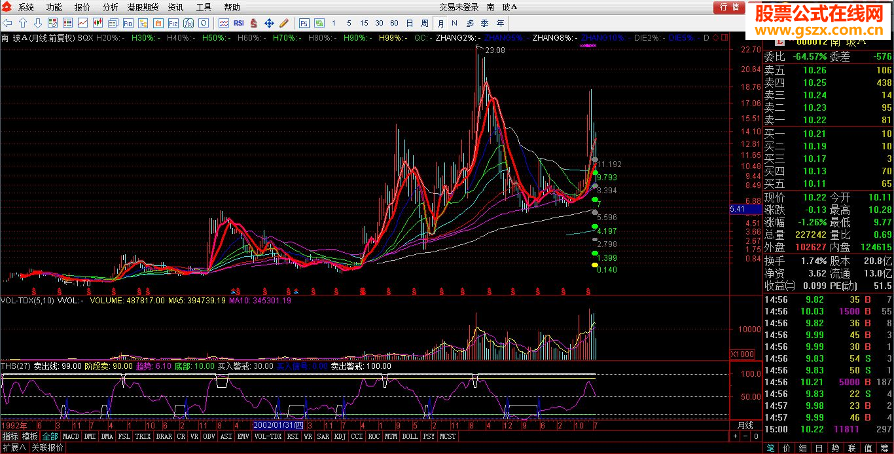Viewport: 894px width, 454px height.
Task: Open the 帮助 menu
Action: (232, 7)
